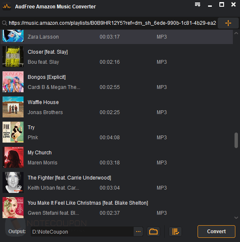240x242 pixels.
Task: Click MP3 format of Closer row
Action: 162,62
